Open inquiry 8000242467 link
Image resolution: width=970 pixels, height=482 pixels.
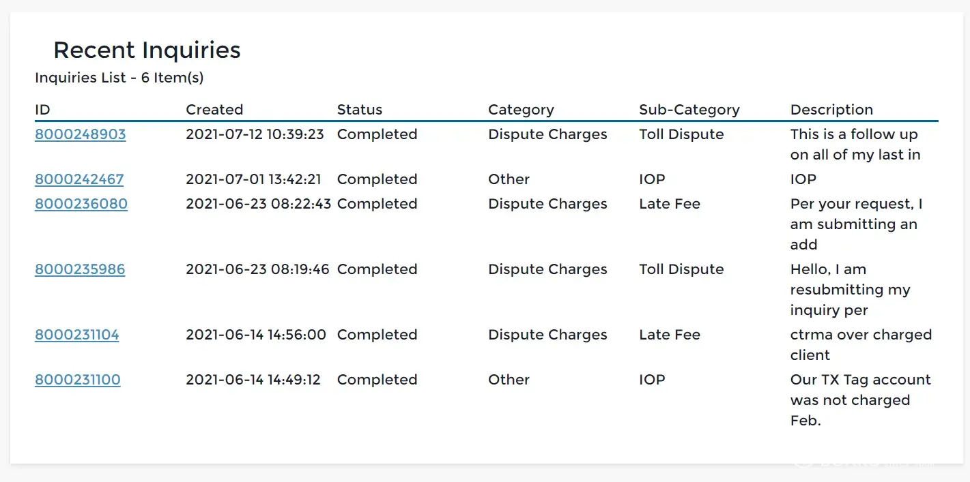[x=79, y=179]
